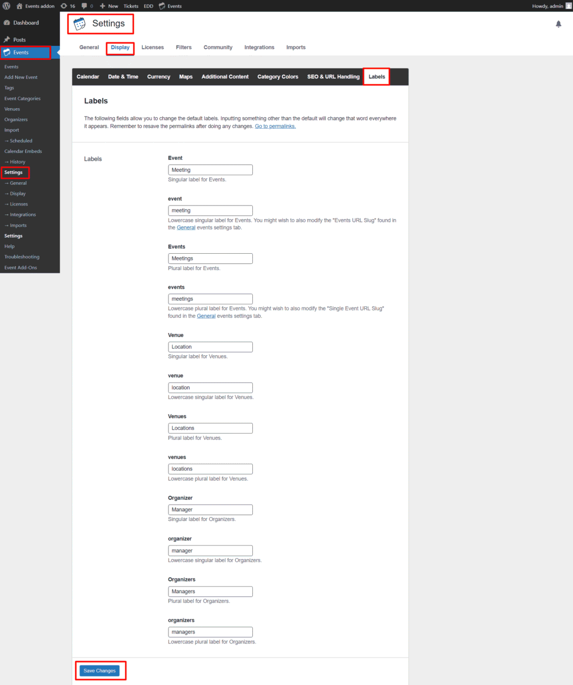Switch to the Display settings tab

pyautogui.click(x=120, y=48)
